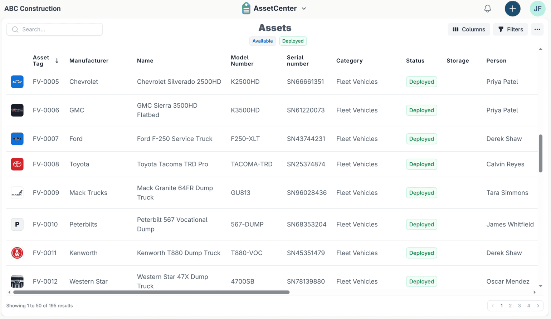Click person James Whitfield
Viewport: 551px width, 319px height.
tap(510, 225)
